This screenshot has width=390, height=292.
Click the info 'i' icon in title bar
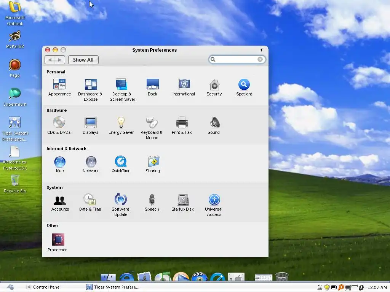tap(261, 50)
